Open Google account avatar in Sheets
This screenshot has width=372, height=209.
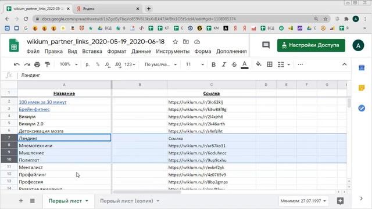tap(358, 45)
